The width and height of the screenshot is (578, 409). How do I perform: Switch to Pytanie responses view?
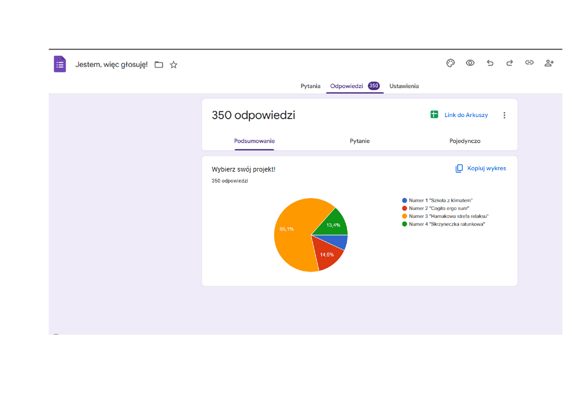(359, 141)
